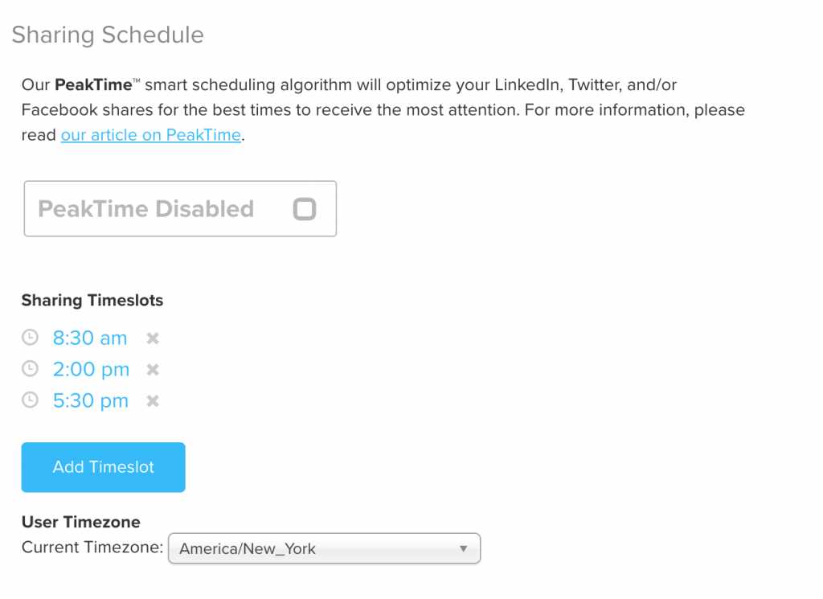Viewport: 823px width, 599px height.
Task: Click the clock icon beside 2:00 pm
Action: (x=30, y=368)
